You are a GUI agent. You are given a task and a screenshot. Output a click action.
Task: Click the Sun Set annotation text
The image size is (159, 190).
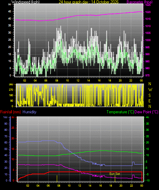coord(115,174)
